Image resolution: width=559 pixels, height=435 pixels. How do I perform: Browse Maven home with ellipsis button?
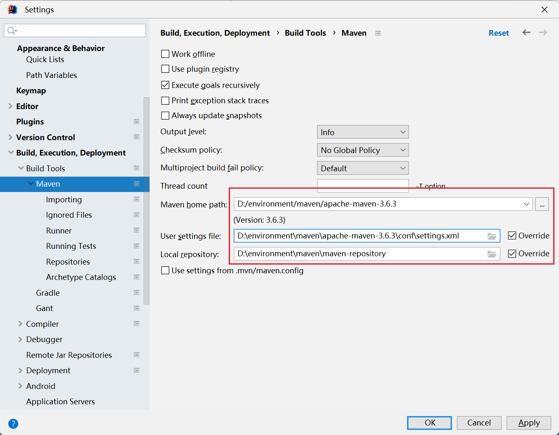pyautogui.click(x=542, y=204)
